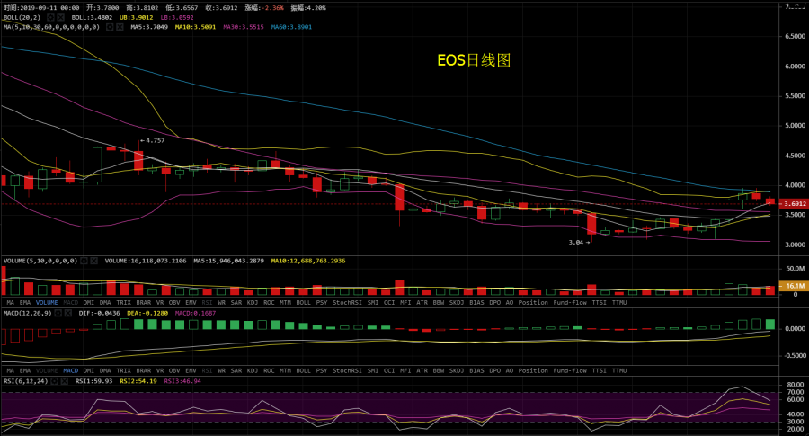Open settings for the MA(5,10,30,60) indicator
The width and height of the screenshot is (809, 436).
[x=110, y=27]
